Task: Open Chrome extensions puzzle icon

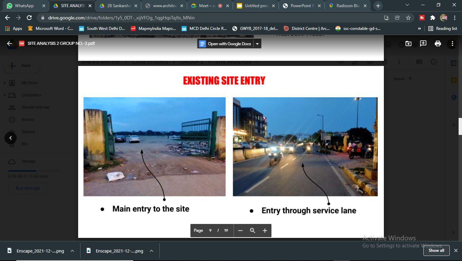Action: [x=432, y=18]
